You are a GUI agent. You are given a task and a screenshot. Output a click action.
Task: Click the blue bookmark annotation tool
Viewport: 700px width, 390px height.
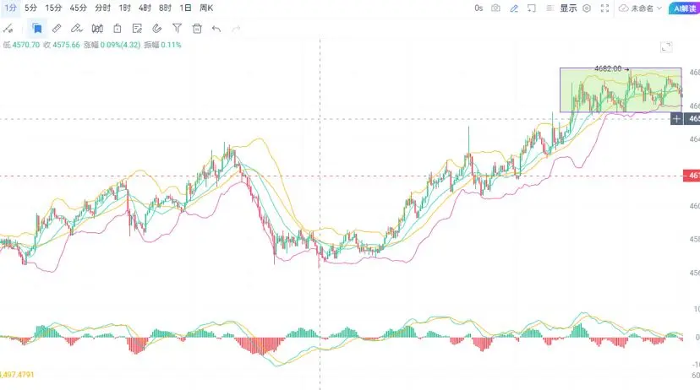37,29
